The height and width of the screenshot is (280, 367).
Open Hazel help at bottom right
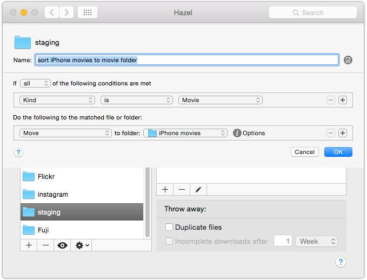[x=341, y=262]
